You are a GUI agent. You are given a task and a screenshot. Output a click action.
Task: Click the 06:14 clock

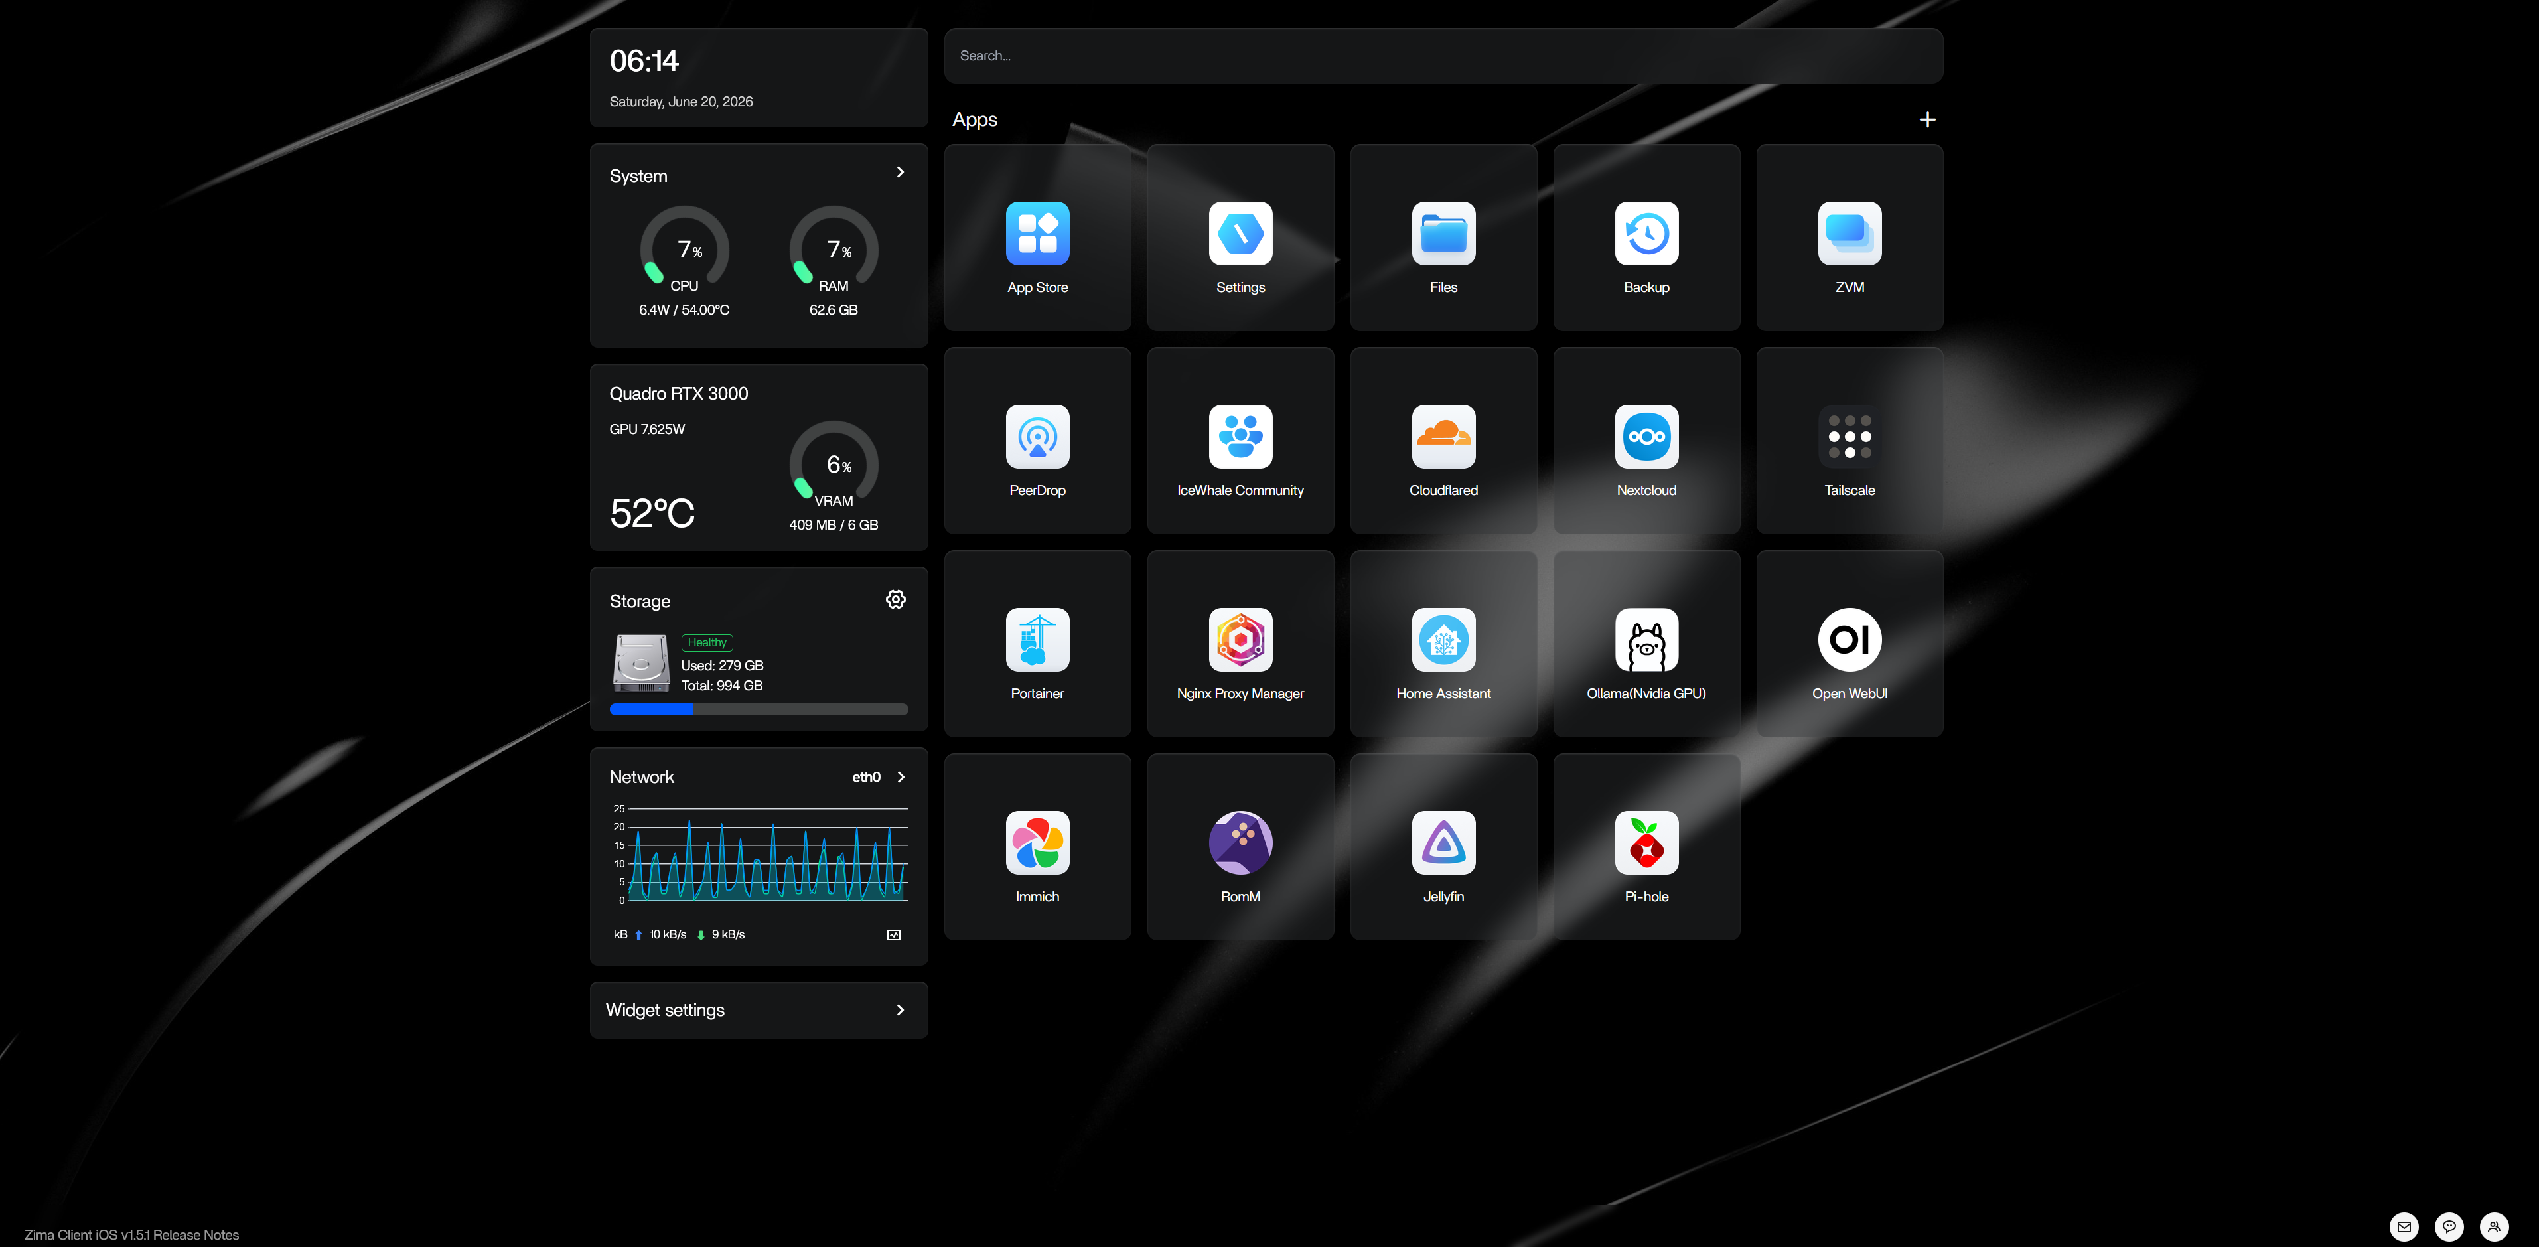644,61
